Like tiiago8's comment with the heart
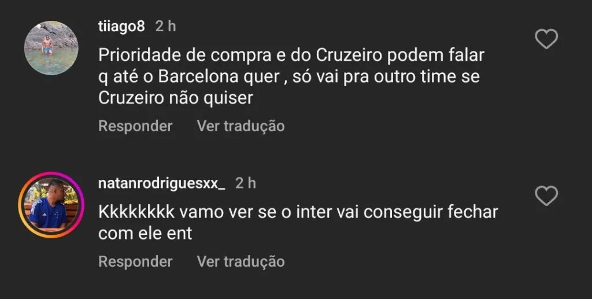This screenshot has width=592, height=299. tap(546, 40)
